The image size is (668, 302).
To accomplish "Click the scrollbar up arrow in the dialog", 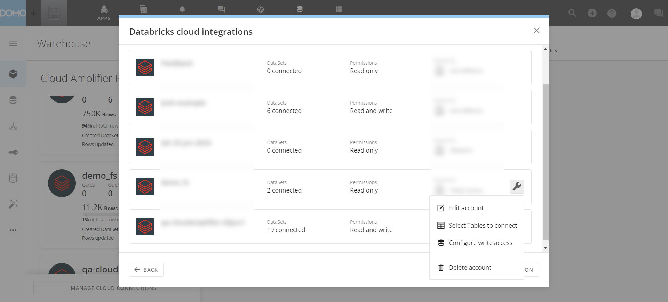I will coord(546,49).
